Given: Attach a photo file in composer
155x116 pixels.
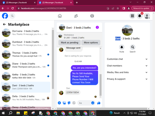Looking at the screenshot, I should point(64,103).
